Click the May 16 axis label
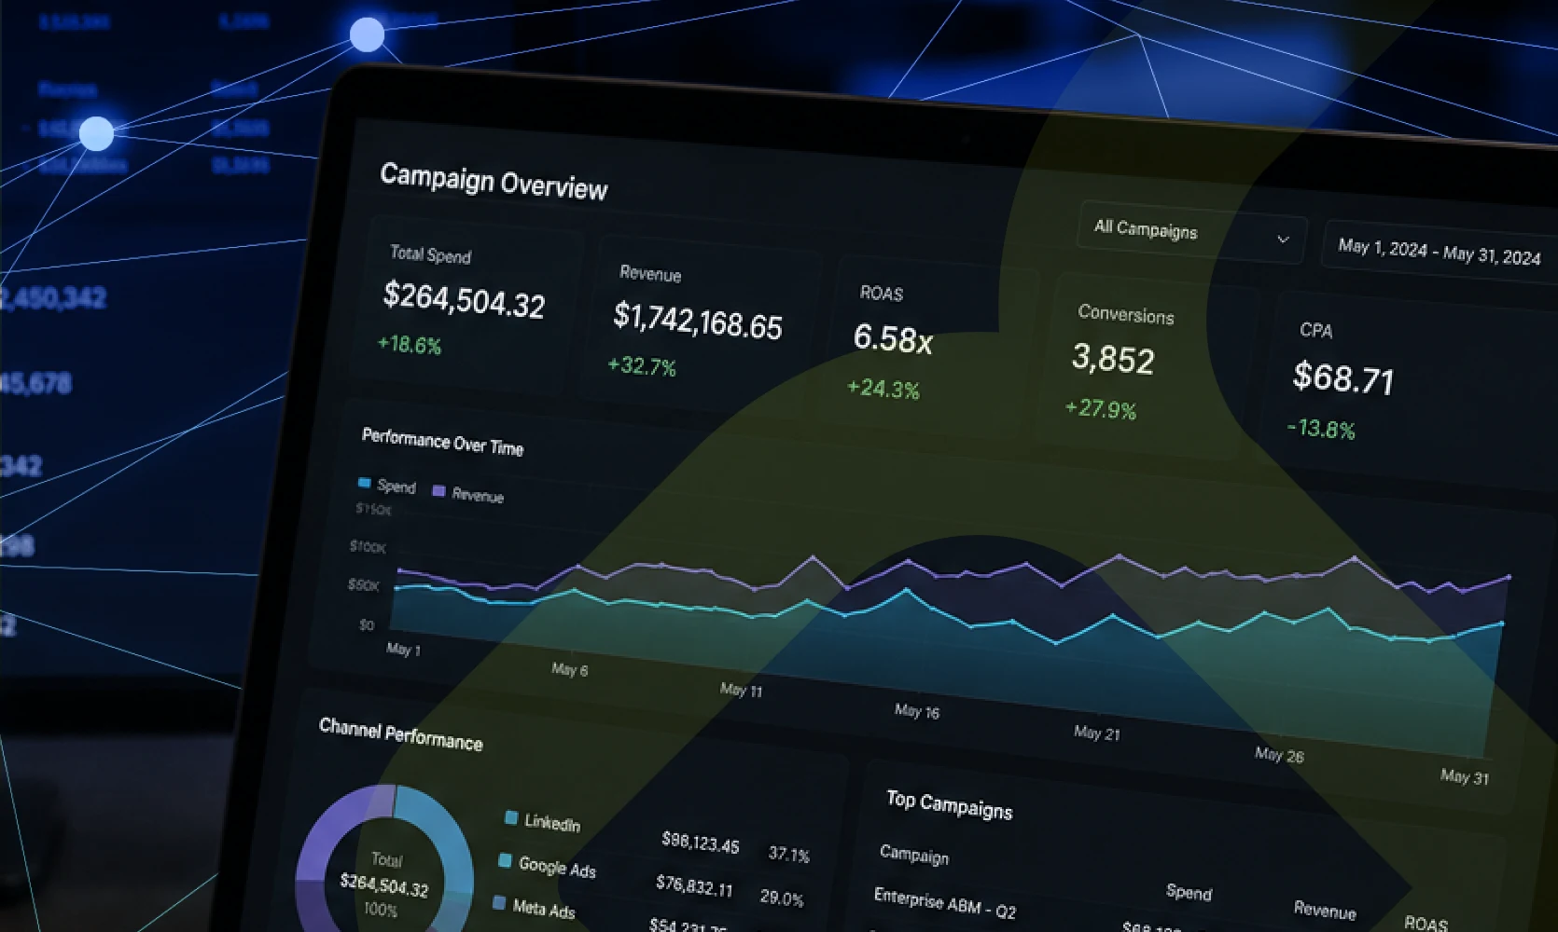The height and width of the screenshot is (932, 1558). coord(917,711)
